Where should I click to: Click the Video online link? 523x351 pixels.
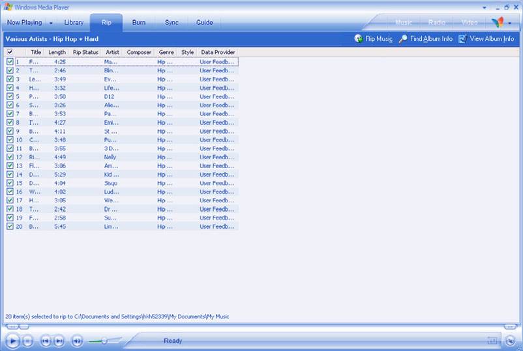(x=470, y=22)
